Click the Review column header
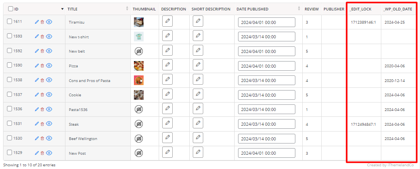The height and width of the screenshot is (169, 420). (312, 9)
